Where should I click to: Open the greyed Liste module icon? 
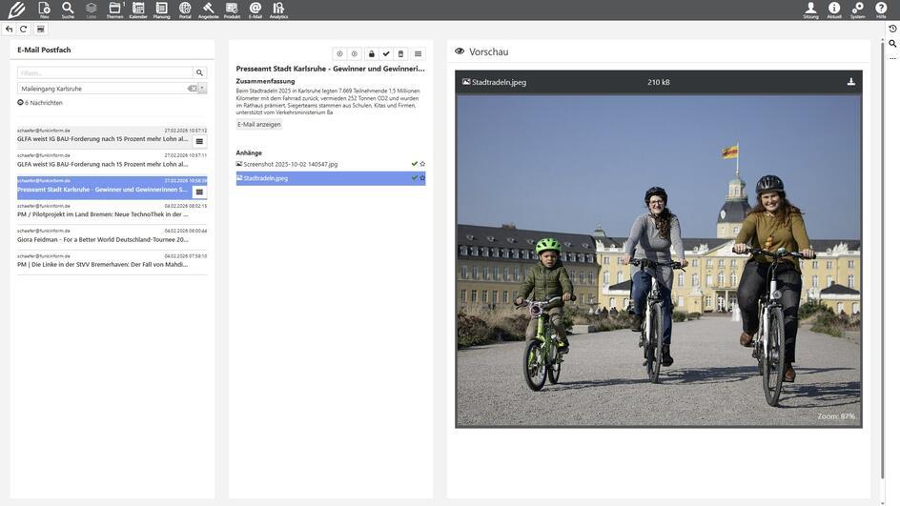(92, 10)
